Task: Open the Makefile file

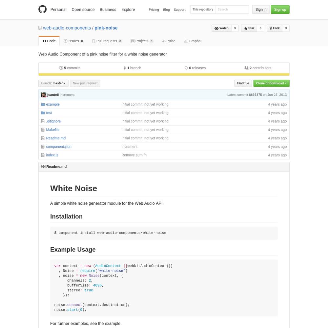Action: pyautogui.click(x=53, y=130)
